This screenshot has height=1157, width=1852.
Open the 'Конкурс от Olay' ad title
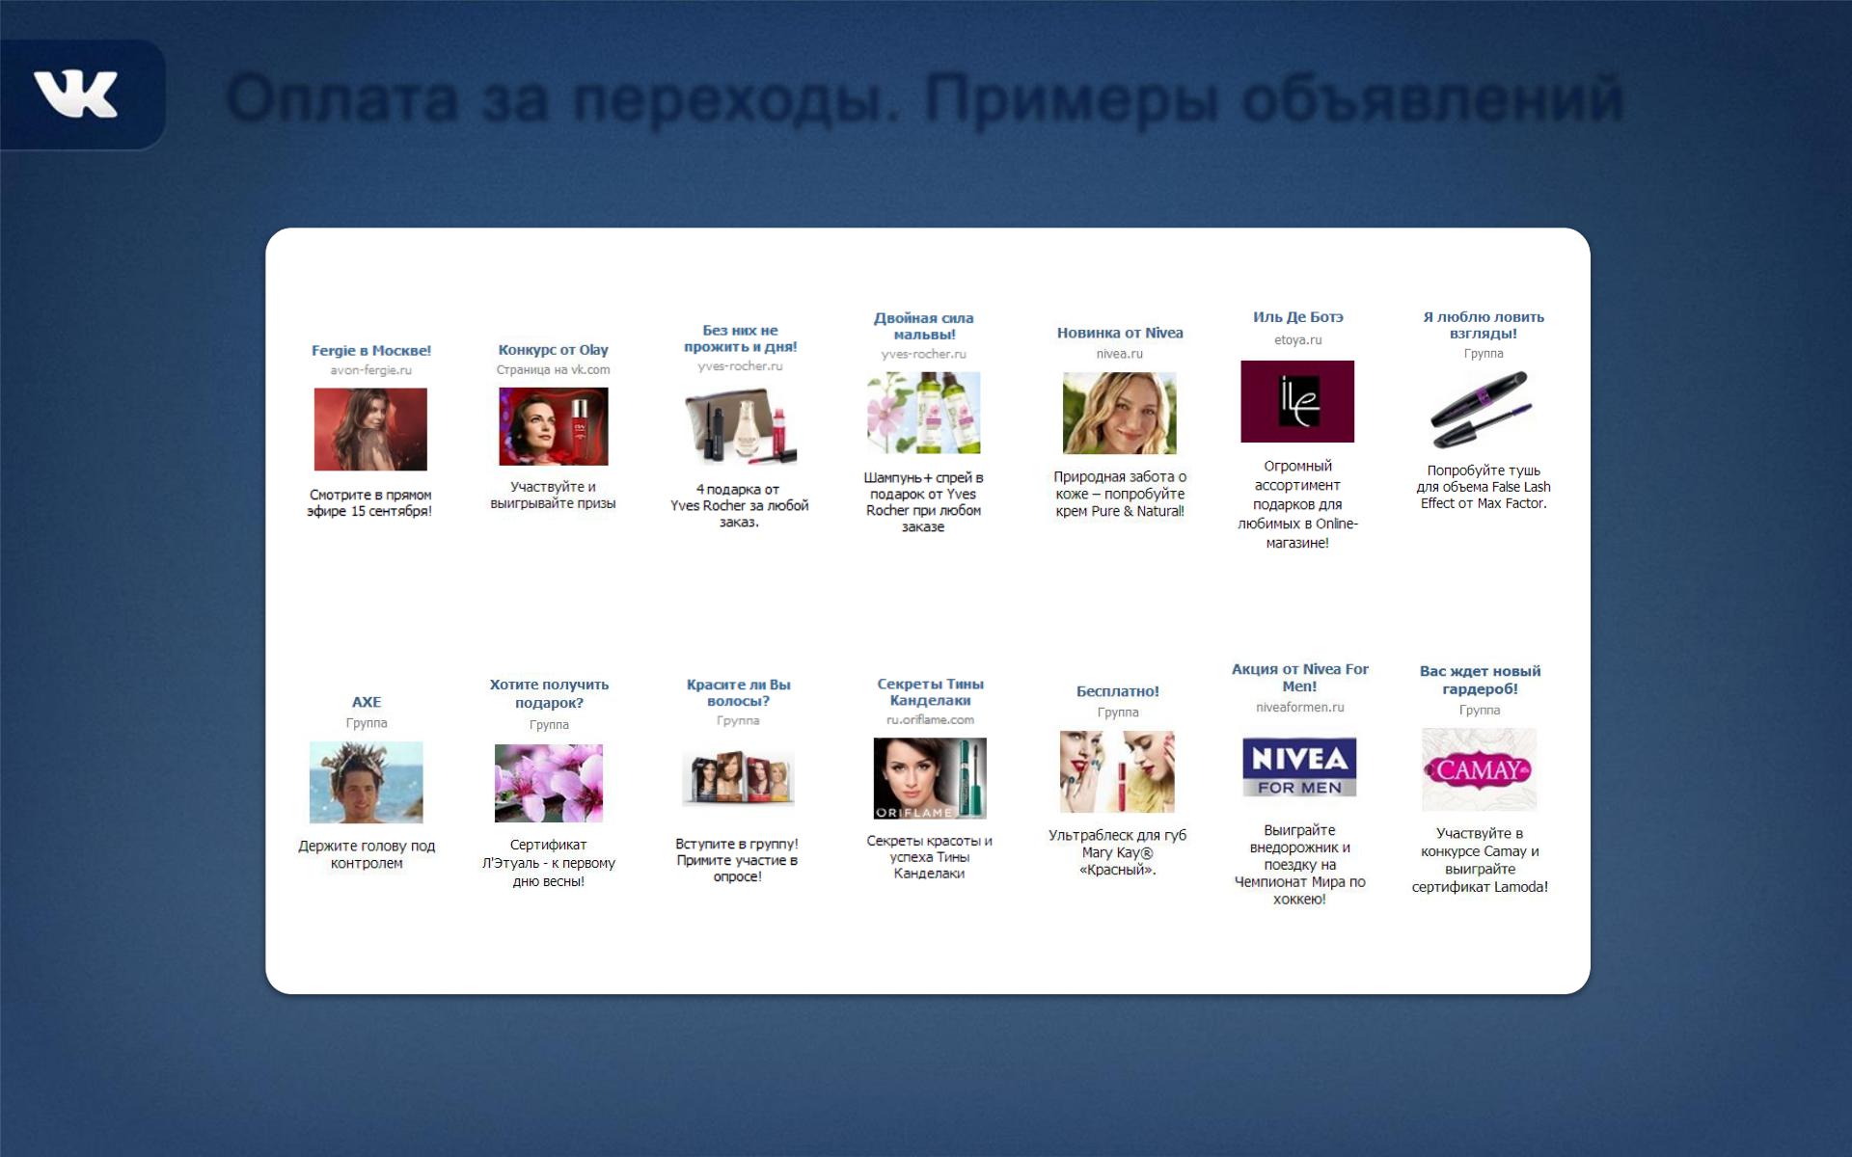click(553, 349)
